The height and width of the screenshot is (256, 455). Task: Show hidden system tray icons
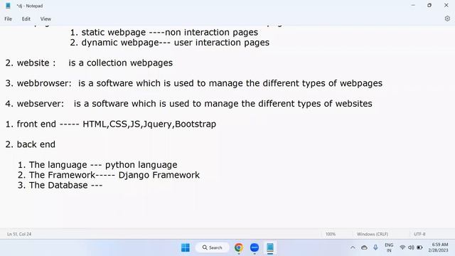353,247
